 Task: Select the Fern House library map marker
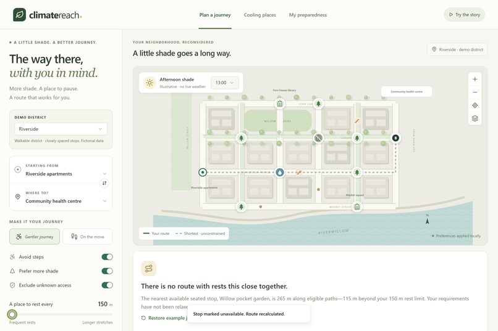coord(280,104)
